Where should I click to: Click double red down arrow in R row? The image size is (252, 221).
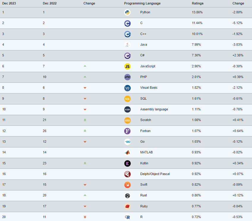point(85,217)
